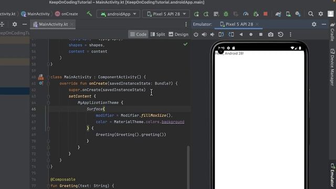Take emulator screenshot with camera icon
Image resolution: width=336 pixels, height=189 pixels.
271,35
